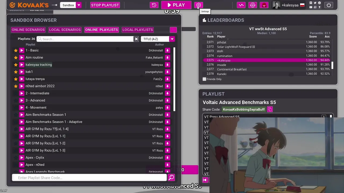
Task: Play 'Aim Benchmarks Season 1 - Adaptive' playlist
Action: [22, 122]
